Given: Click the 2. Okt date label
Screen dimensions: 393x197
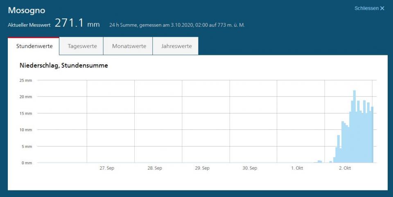Looking at the screenshot, I should (345, 168).
